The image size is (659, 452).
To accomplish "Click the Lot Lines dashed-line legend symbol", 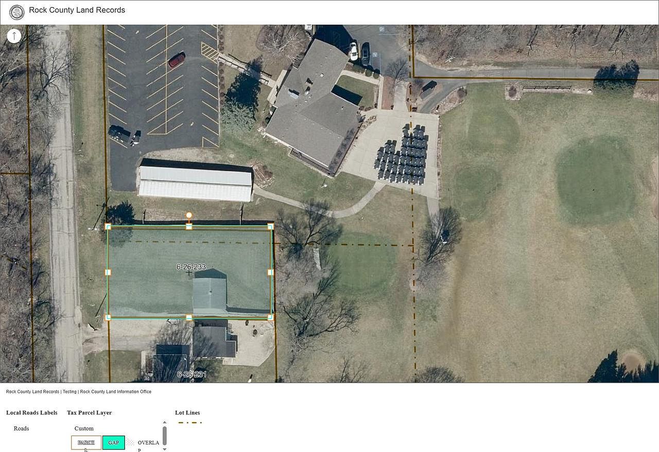I will (189, 423).
